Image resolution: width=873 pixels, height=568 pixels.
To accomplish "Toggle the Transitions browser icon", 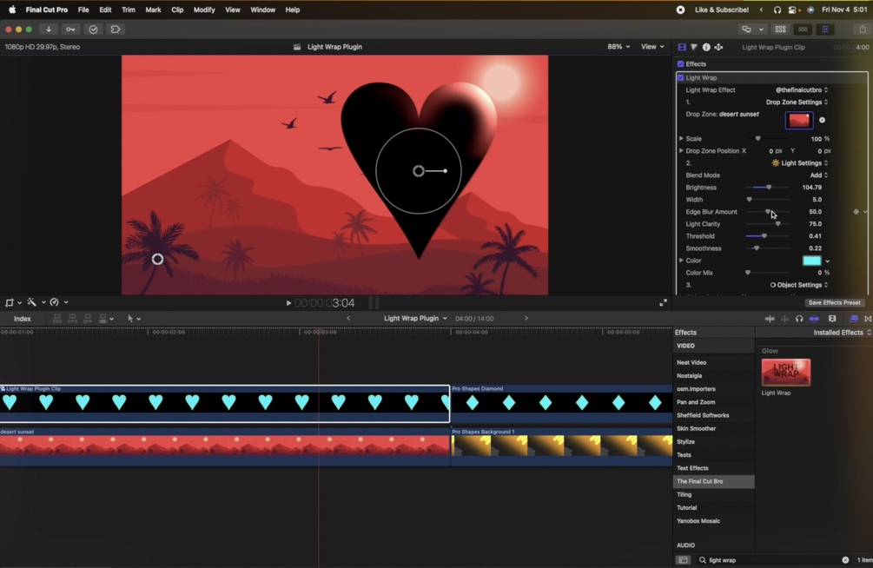I will [x=868, y=319].
